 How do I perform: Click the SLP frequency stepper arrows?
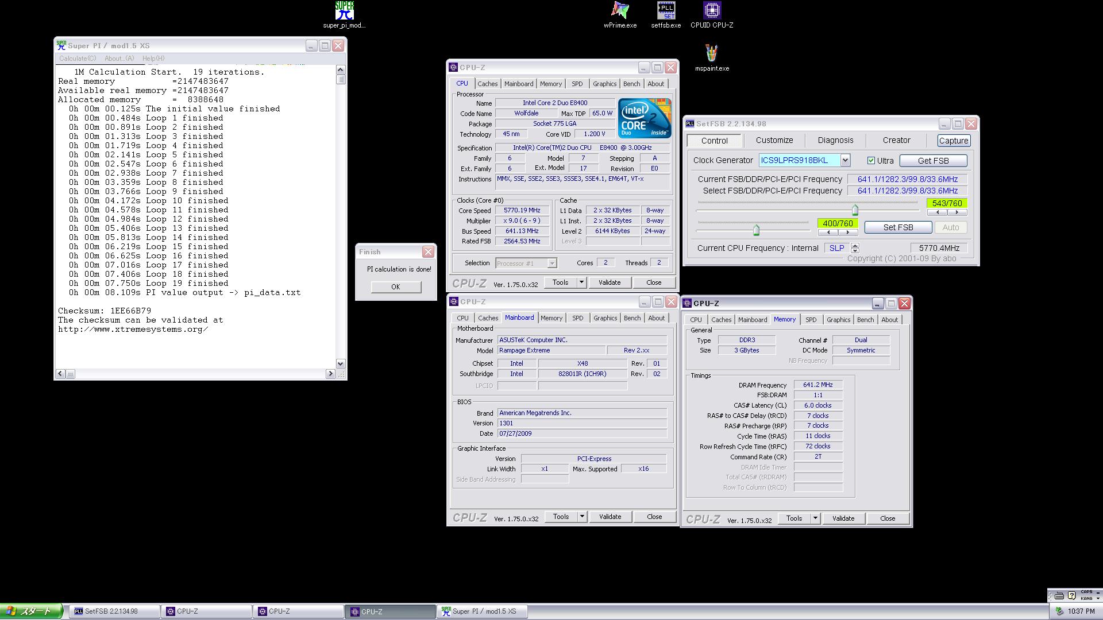pos(855,248)
